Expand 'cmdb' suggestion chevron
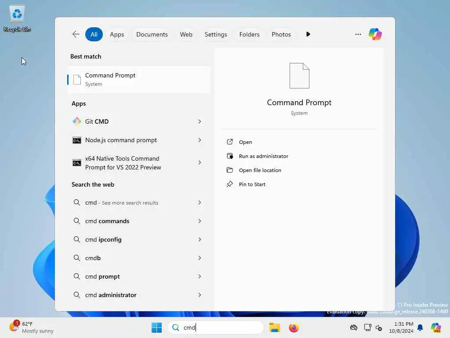Image resolution: width=450 pixels, height=338 pixels. [200, 258]
